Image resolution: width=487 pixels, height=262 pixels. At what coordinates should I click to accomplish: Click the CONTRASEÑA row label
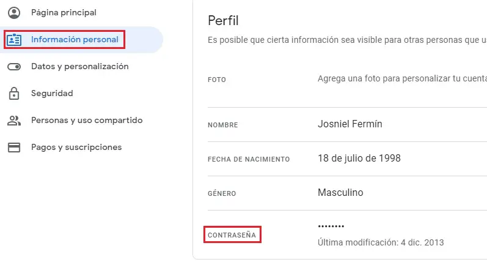click(x=232, y=234)
